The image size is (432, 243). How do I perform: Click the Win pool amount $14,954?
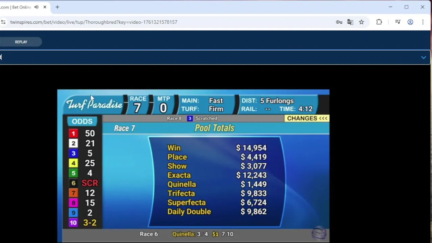(x=251, y=148)
